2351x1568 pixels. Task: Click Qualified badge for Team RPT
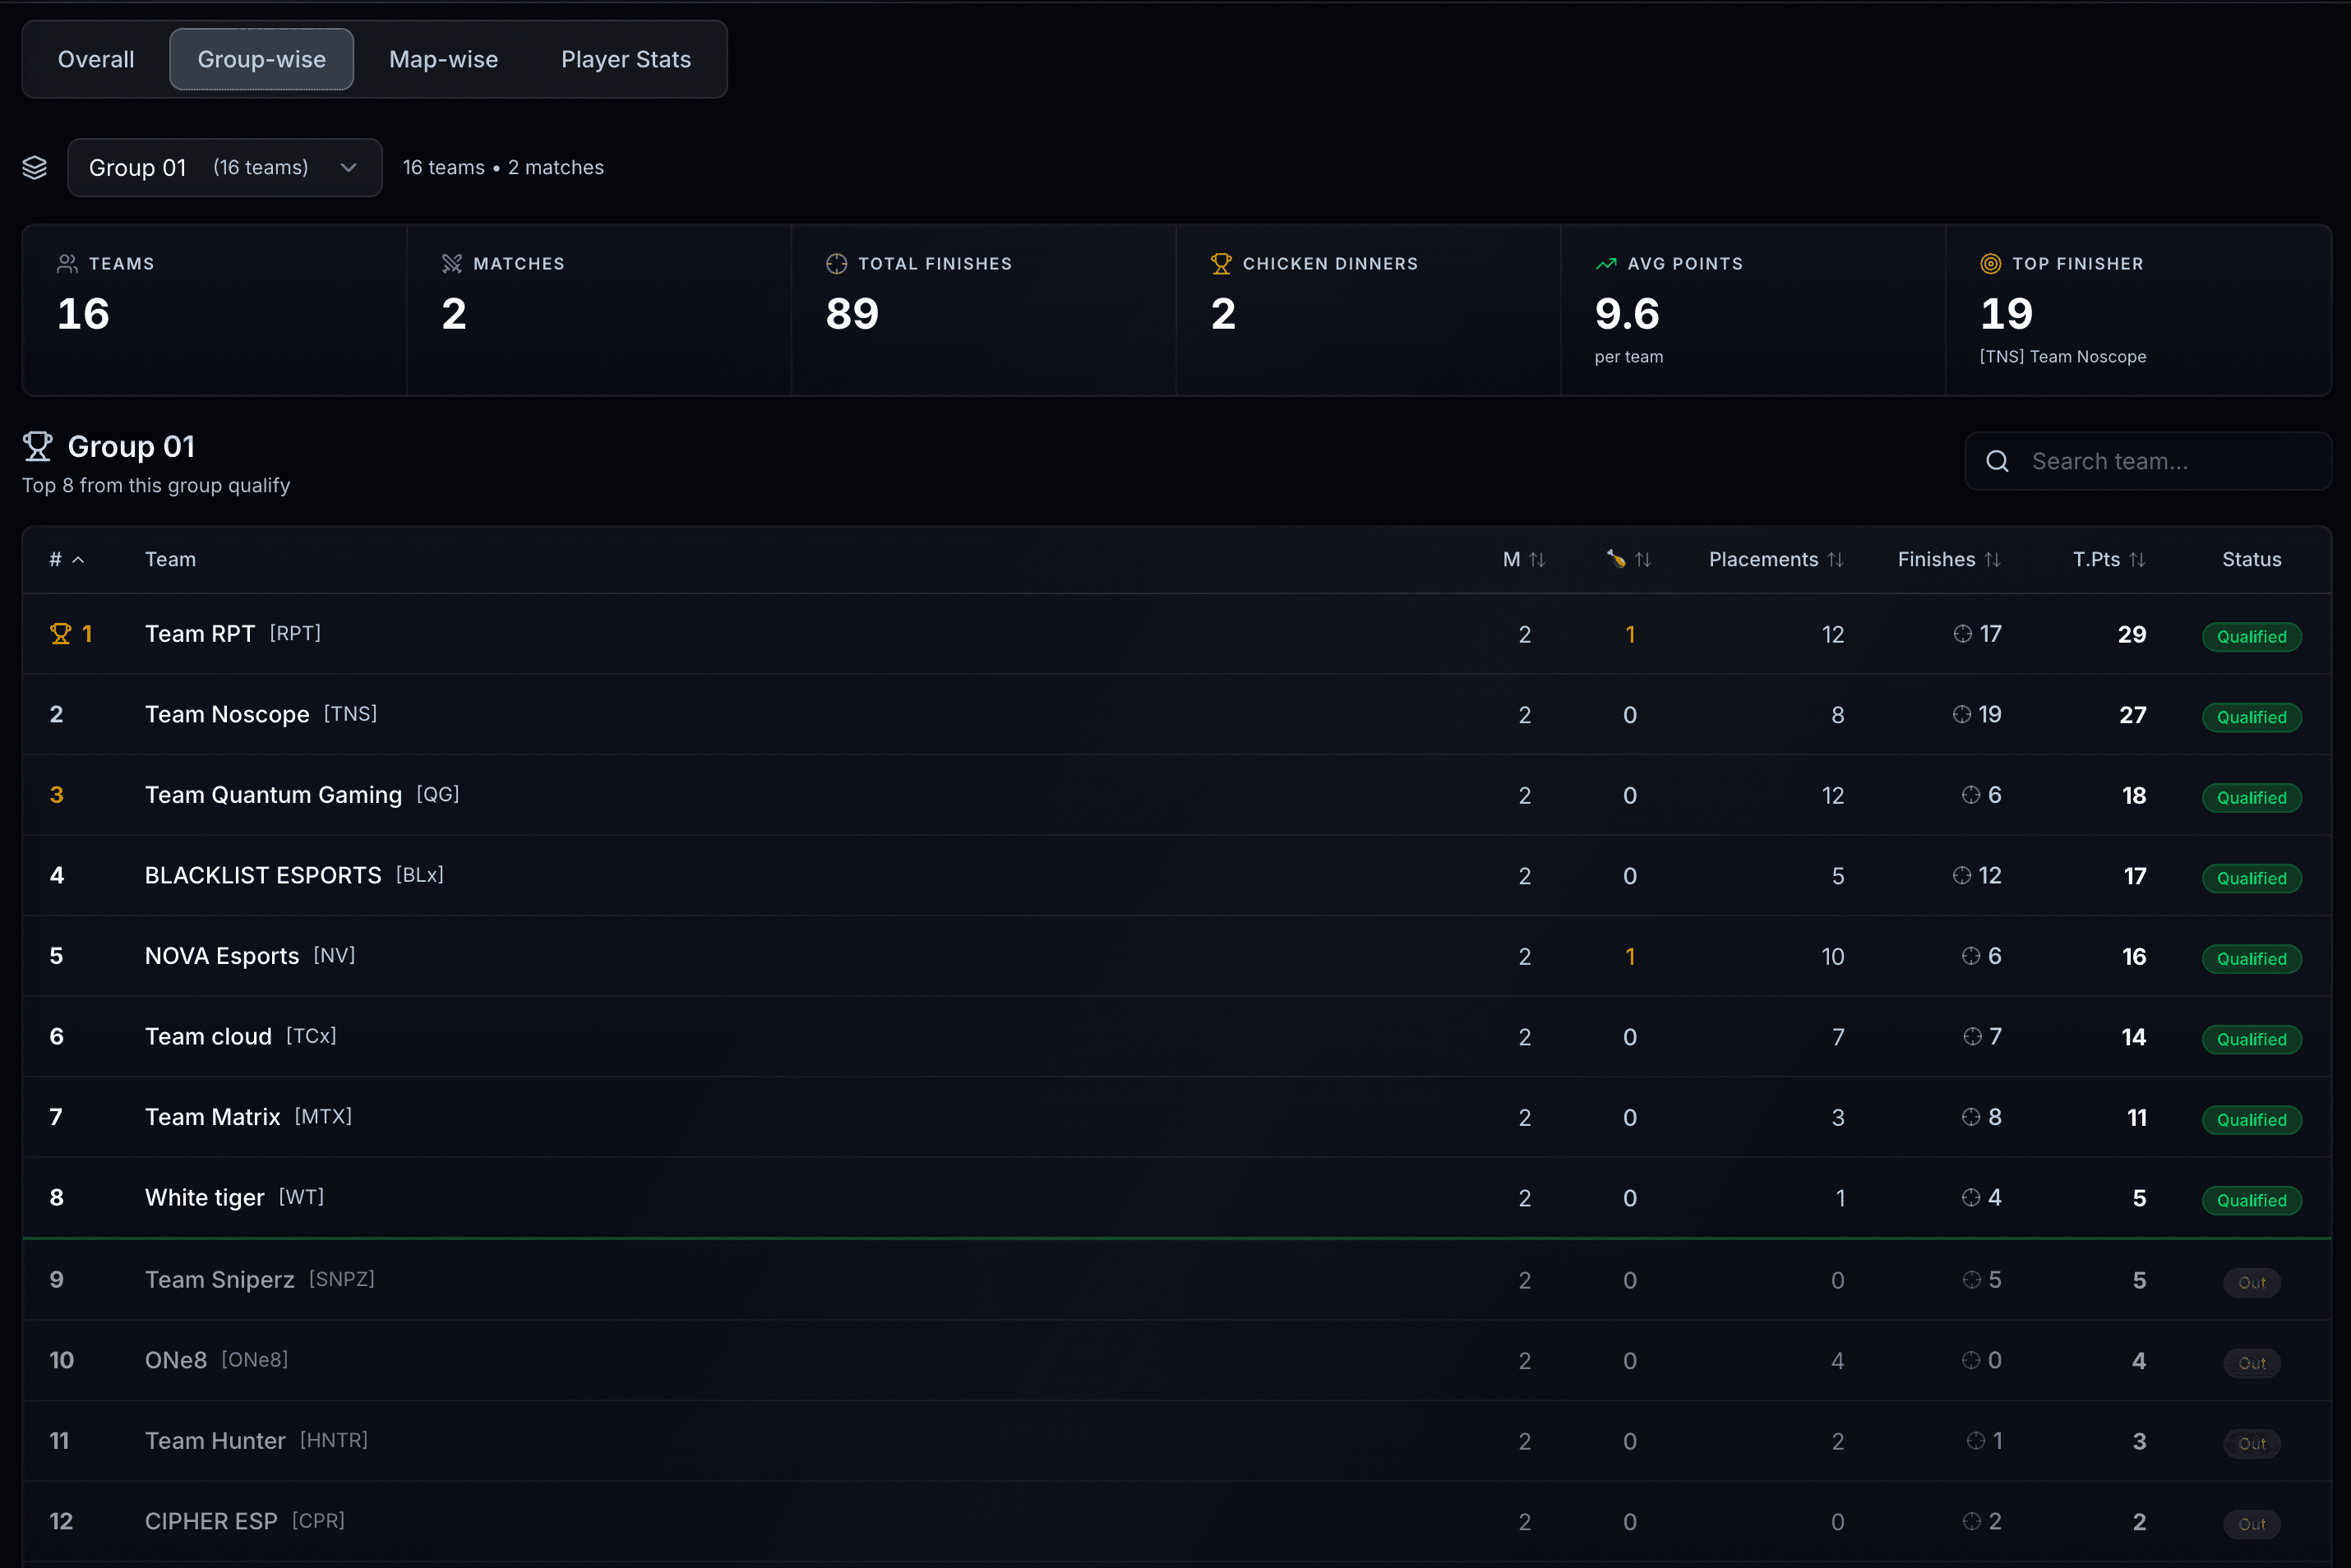coord(2251,636)
